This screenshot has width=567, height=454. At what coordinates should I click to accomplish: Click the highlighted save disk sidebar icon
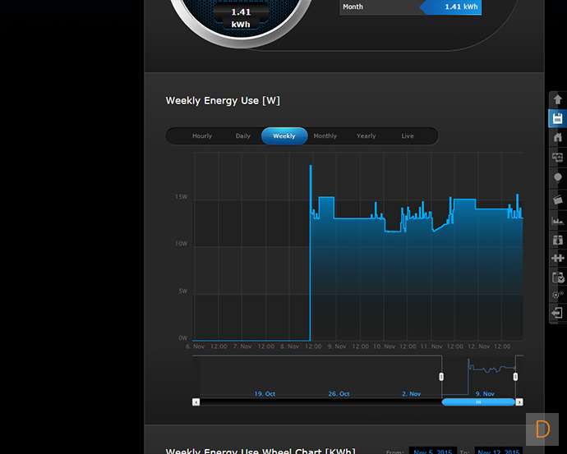(558, 118)
